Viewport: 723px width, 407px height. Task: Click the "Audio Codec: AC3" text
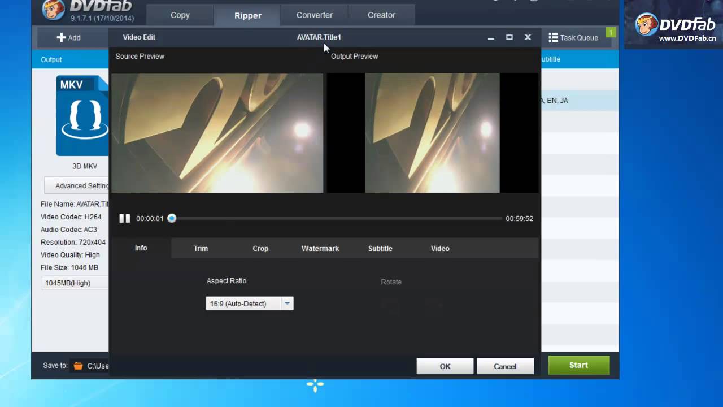69,230
